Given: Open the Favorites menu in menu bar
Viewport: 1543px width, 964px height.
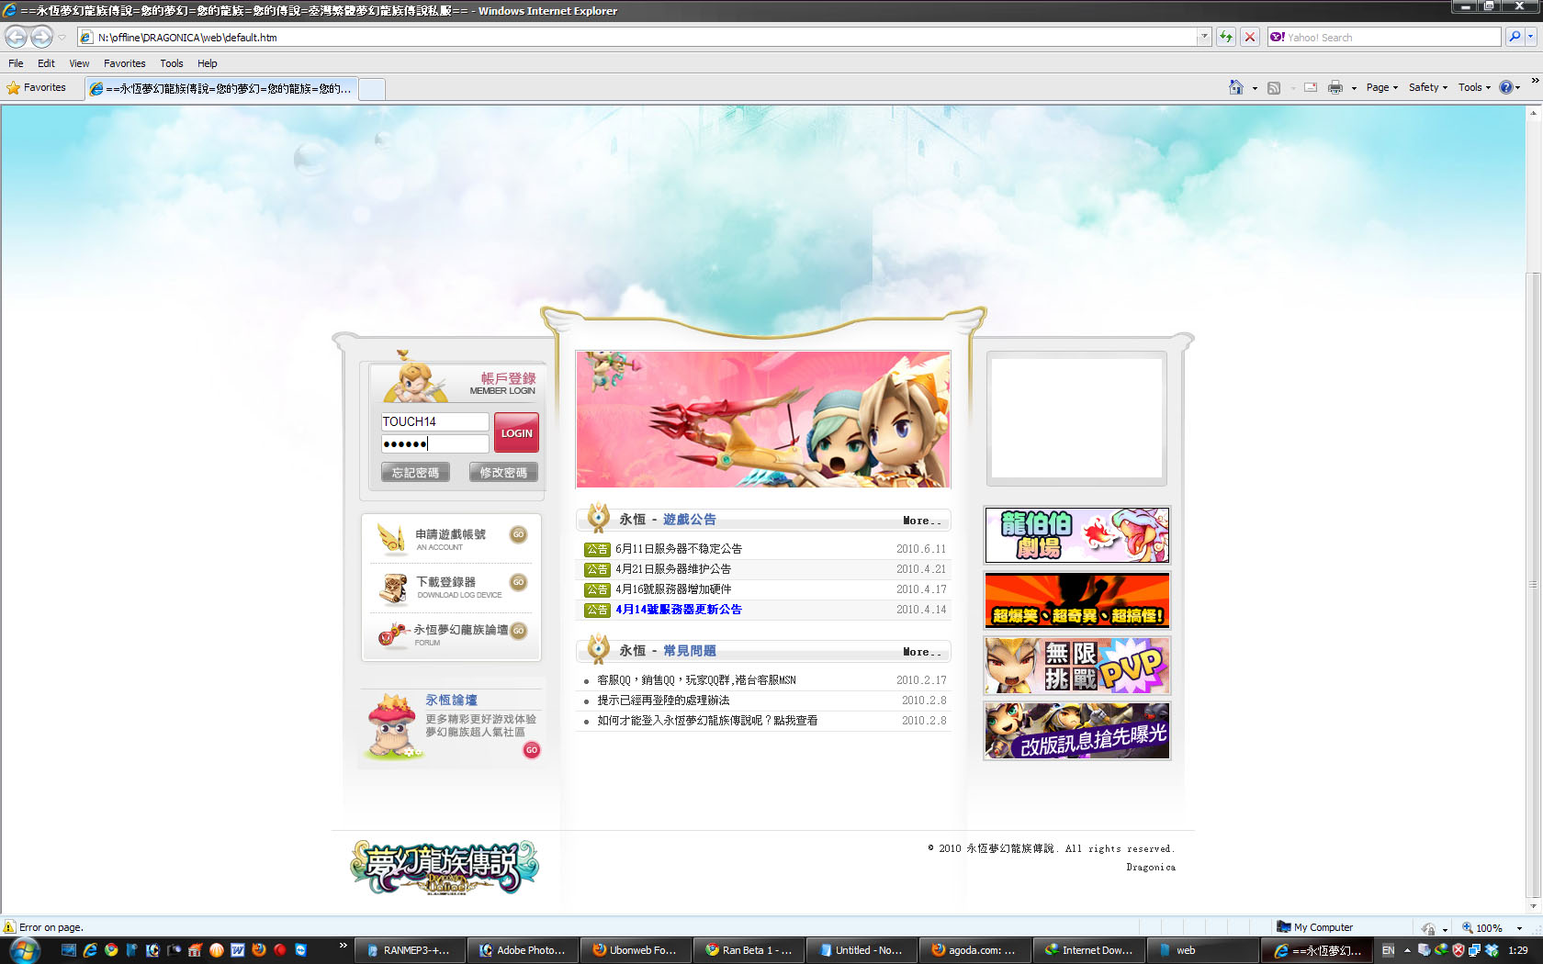Looking at the screenshot, I should [x=125, y=63].
